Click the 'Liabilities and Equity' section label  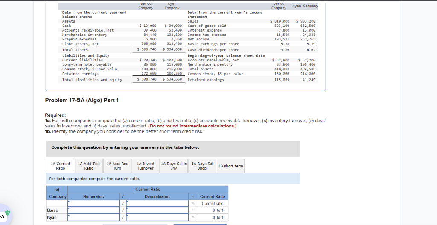click(86, 55)
